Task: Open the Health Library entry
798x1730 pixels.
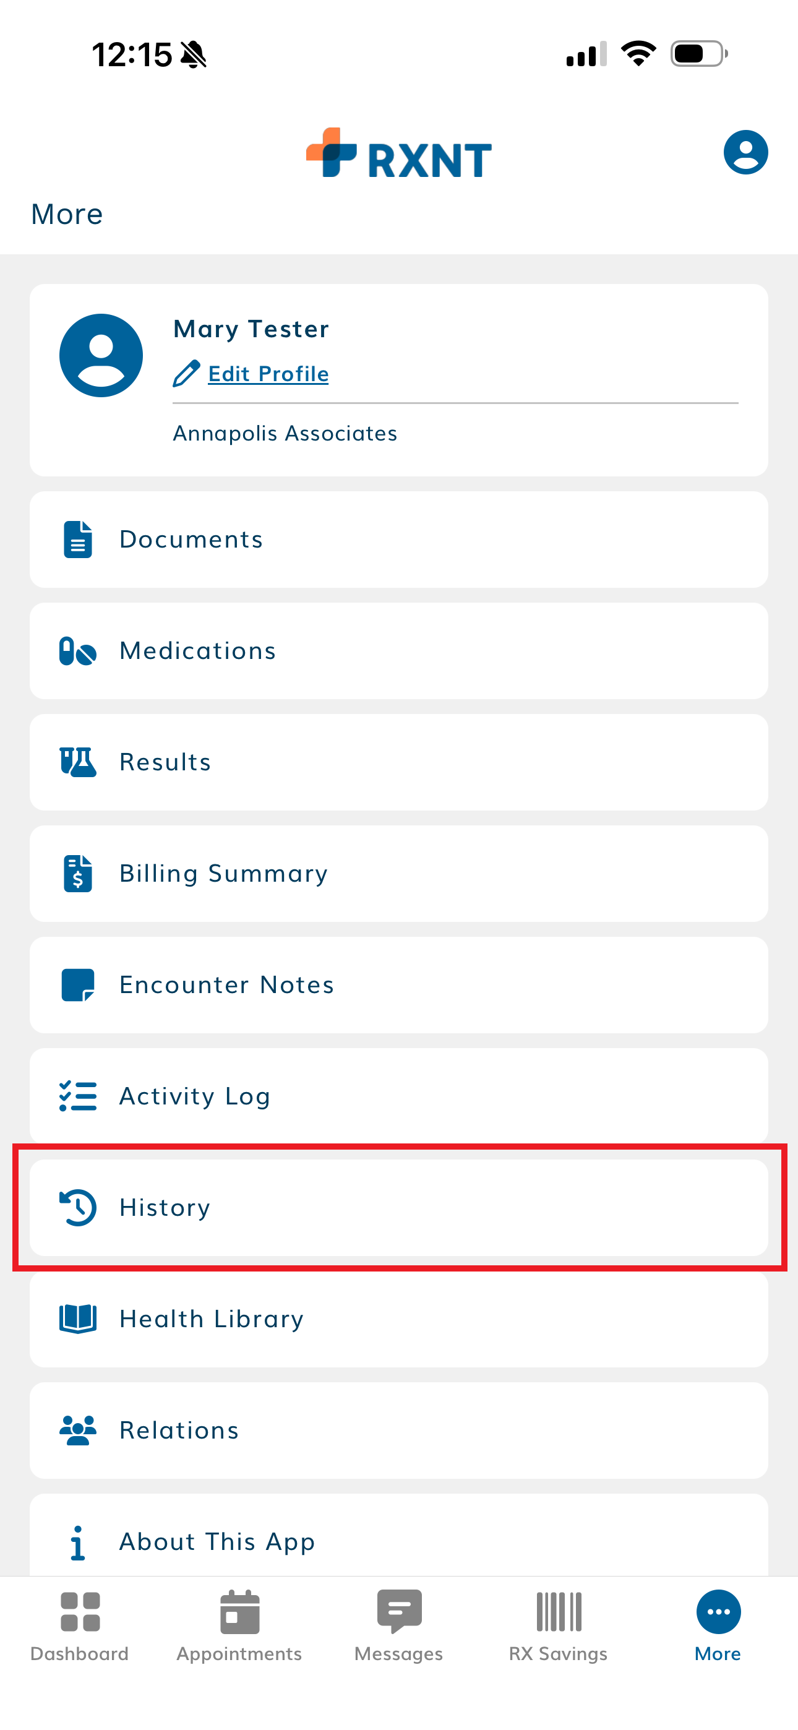Action: (399, 1319)
